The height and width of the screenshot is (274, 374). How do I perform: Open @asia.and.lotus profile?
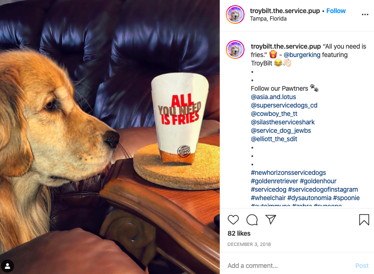pyautogui.click(x=273, y=97)
